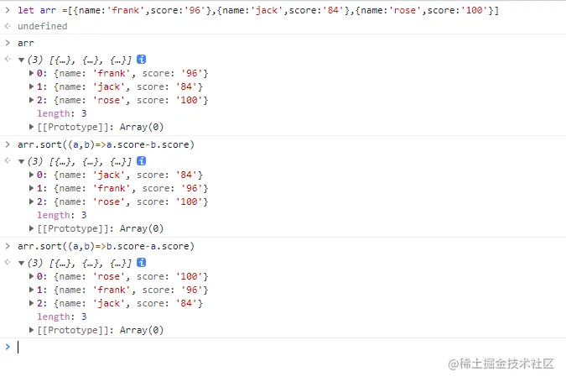Click the empty console prompt input line

tap(252, 347)
